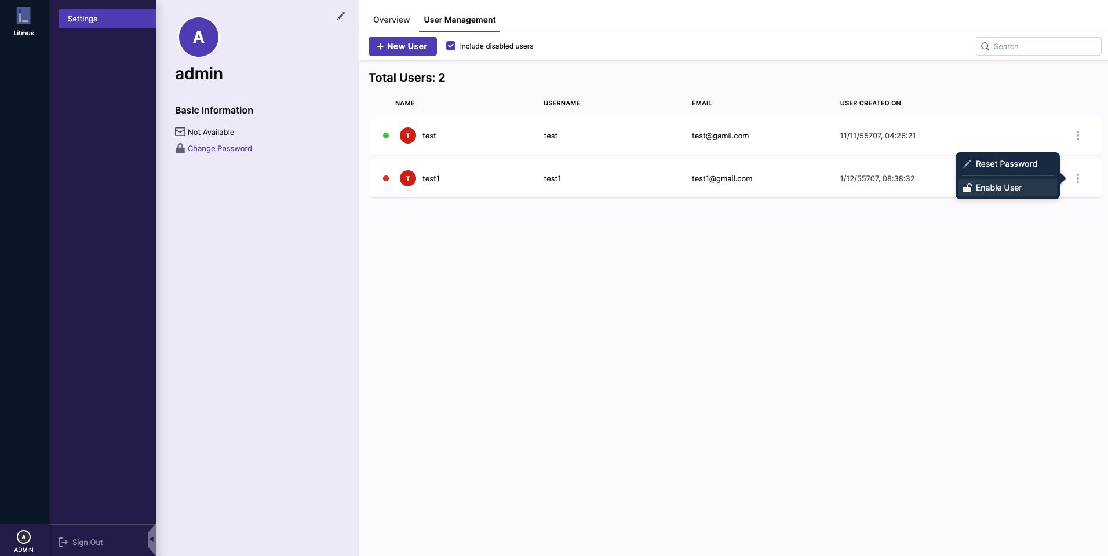Click the red avatar for test1 user
The width and height of the screenshot is (1108, 556).
pos(408,178)
